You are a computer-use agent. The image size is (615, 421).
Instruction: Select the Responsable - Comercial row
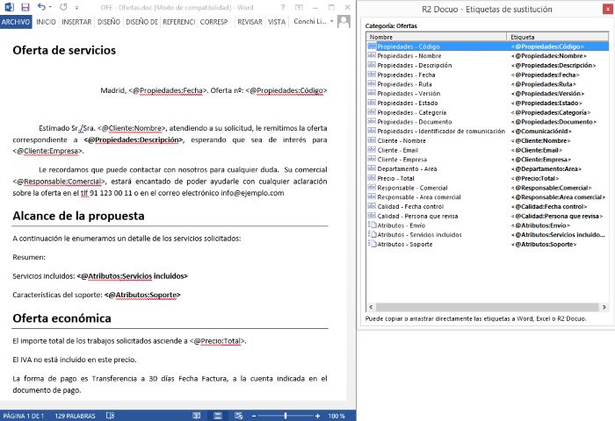point(488,188)
